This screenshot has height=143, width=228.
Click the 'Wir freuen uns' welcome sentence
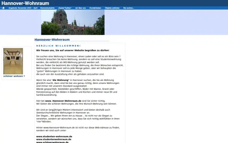73,50
